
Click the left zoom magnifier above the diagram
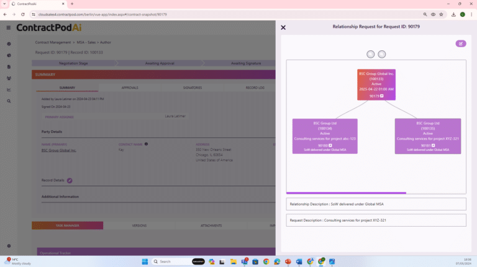point(370,54)
